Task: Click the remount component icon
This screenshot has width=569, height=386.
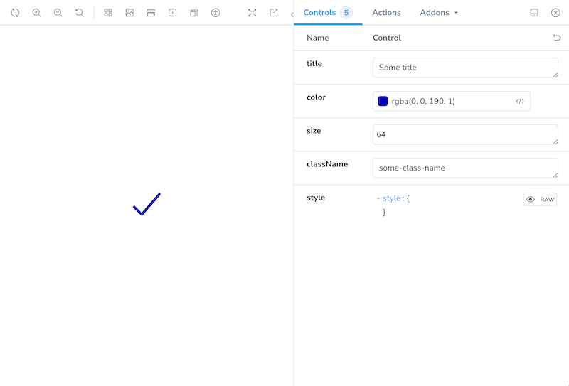Action: pos(15,13)
